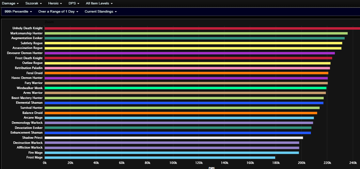Open the Damage dropdown menu
Image resolution: width=360 pixels, height=169 pixels.
[10, 3]
